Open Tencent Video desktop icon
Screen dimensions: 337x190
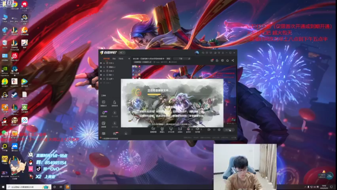pos(24,82)
